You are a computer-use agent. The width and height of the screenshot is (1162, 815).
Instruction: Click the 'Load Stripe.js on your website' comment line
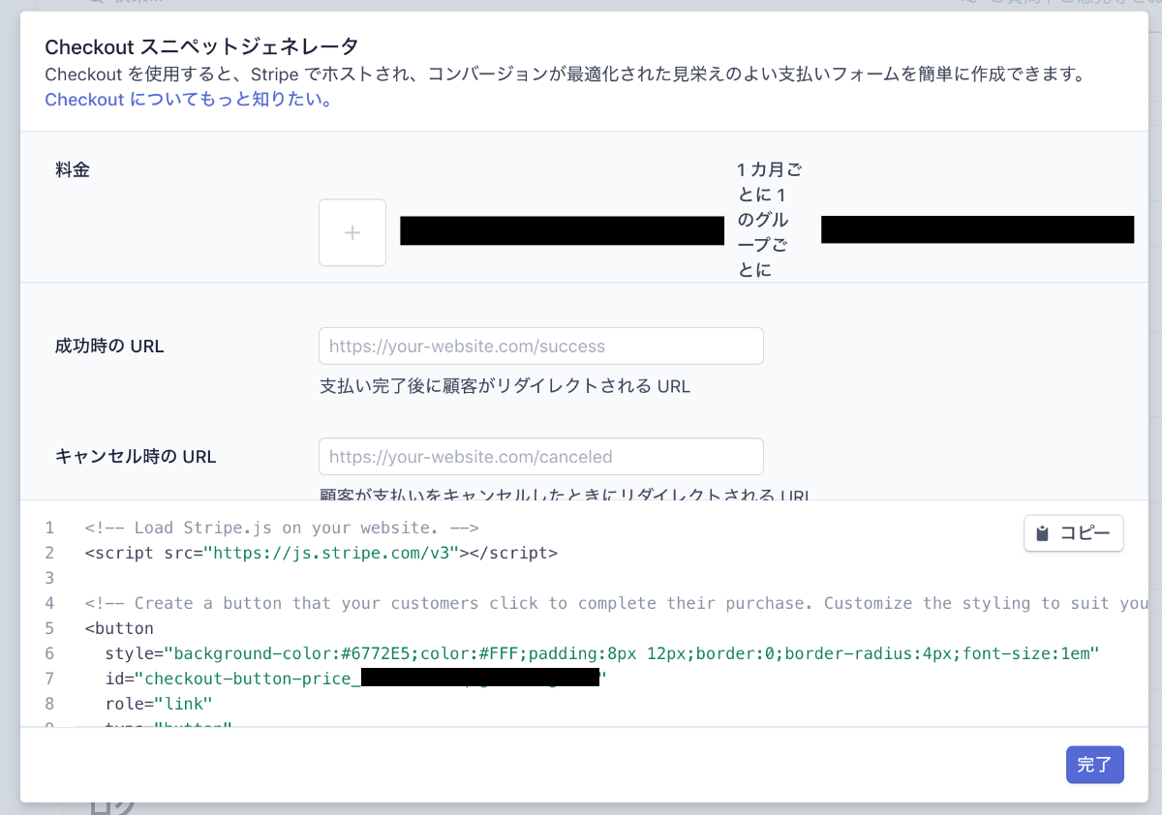pyautogui.click(x=282, y=528)
